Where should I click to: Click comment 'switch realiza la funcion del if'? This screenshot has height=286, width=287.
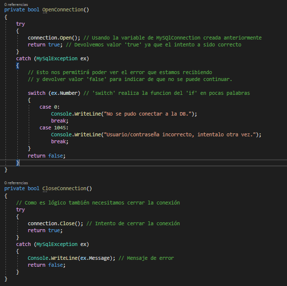tap(167, 93)
